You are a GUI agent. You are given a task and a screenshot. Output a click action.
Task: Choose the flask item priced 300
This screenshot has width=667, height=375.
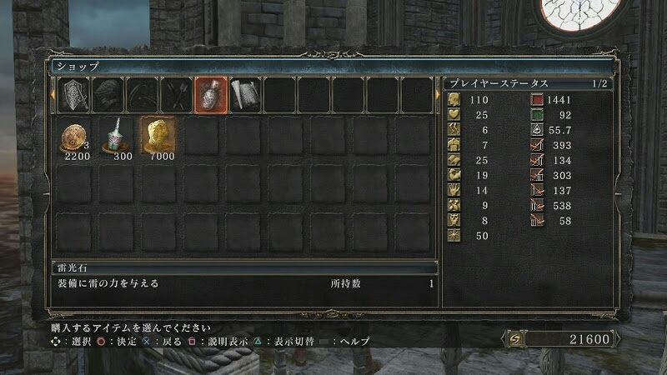116,136
